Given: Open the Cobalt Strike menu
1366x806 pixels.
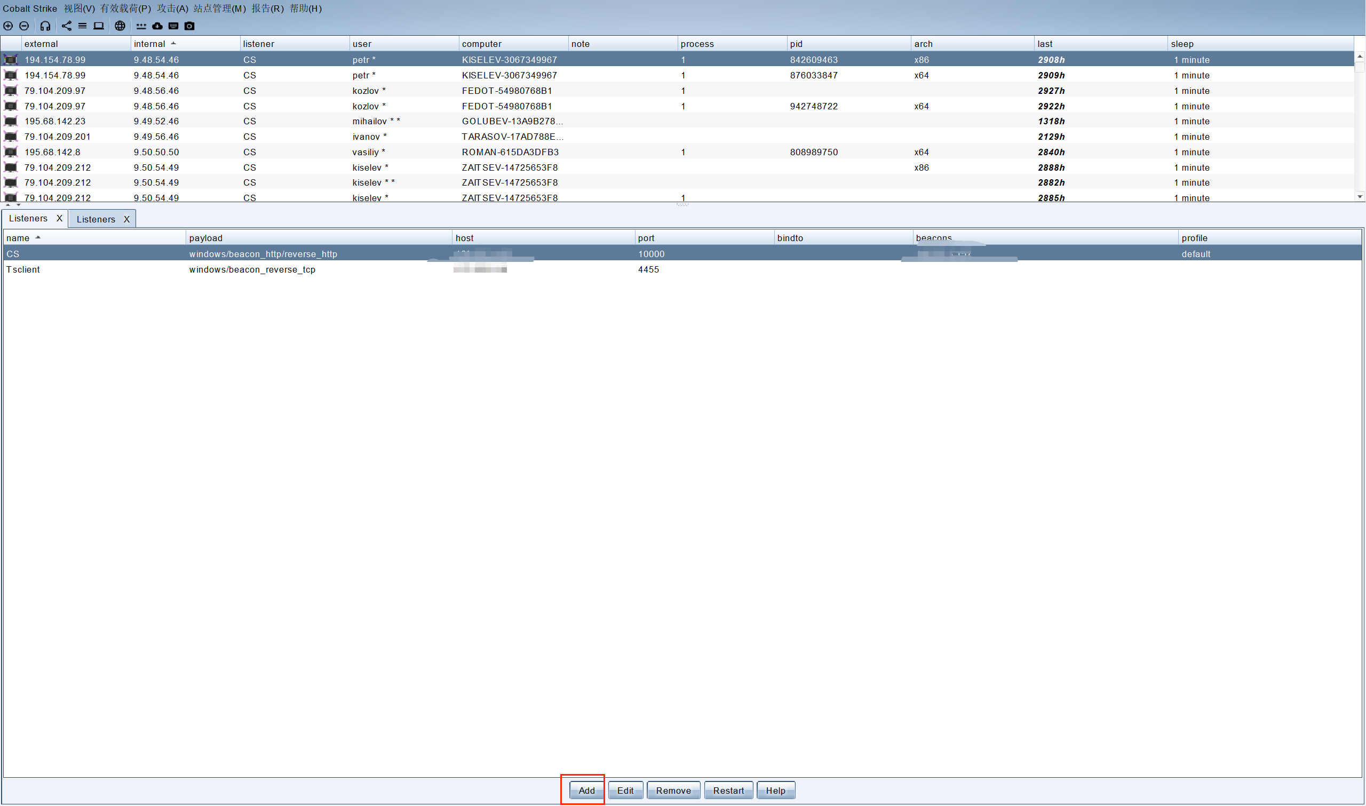Looking at the screenshot, I should [30, 9].
